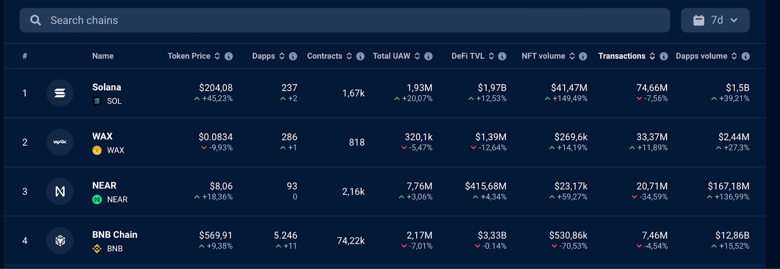Select Solana dapps count 237

[289, 88]
